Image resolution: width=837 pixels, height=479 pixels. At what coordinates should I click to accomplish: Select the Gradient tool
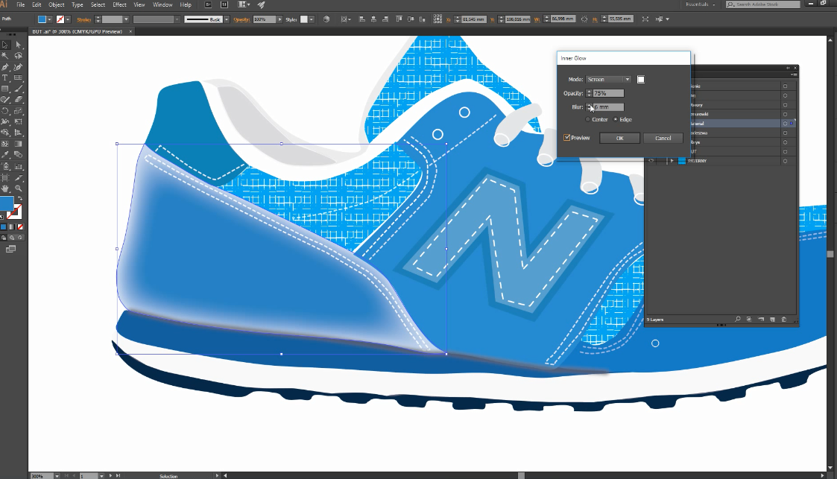18,144
